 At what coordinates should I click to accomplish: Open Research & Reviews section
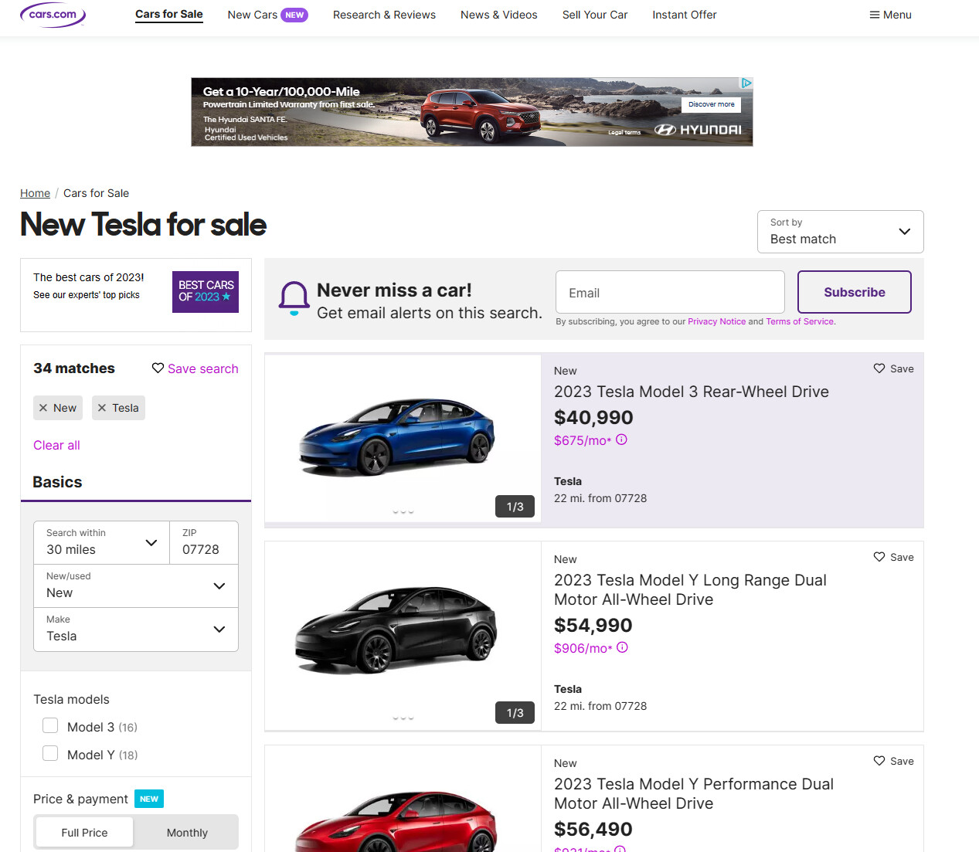click(384, 15)
